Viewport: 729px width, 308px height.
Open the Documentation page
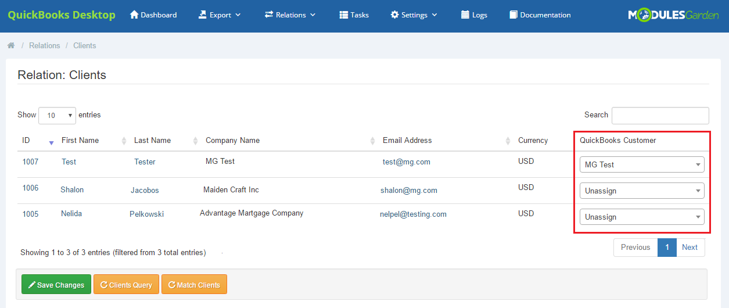(x=540, y=15)
